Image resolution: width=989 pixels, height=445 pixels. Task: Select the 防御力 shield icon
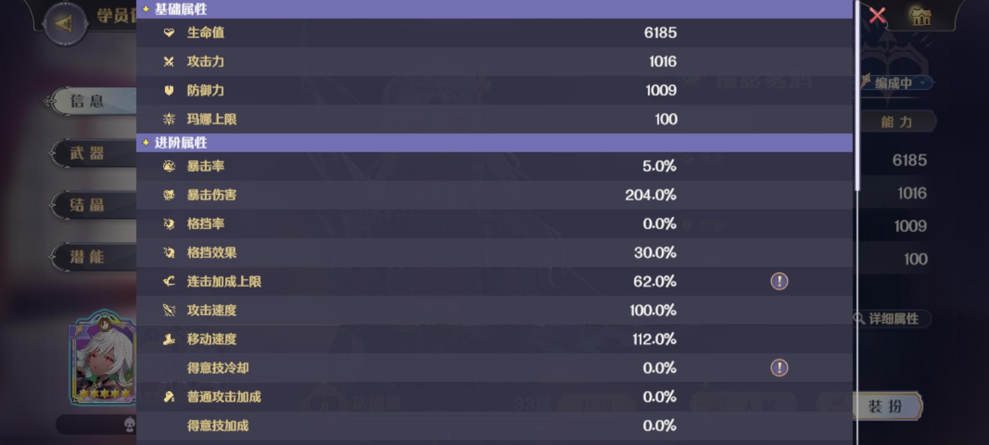coord(169,90)
